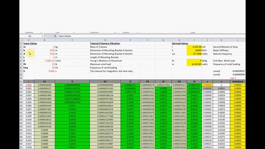Image resolution: width=265 pixels, height=149 pixels.
Task: Click the Natural Frequency label
Action: tap(222, 54)
